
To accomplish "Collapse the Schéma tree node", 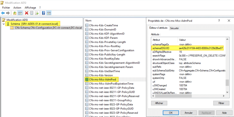I will point(4,24).
